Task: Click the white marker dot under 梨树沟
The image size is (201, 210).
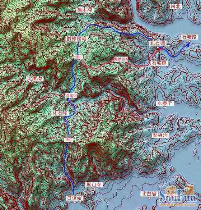Action: [161, 140]
